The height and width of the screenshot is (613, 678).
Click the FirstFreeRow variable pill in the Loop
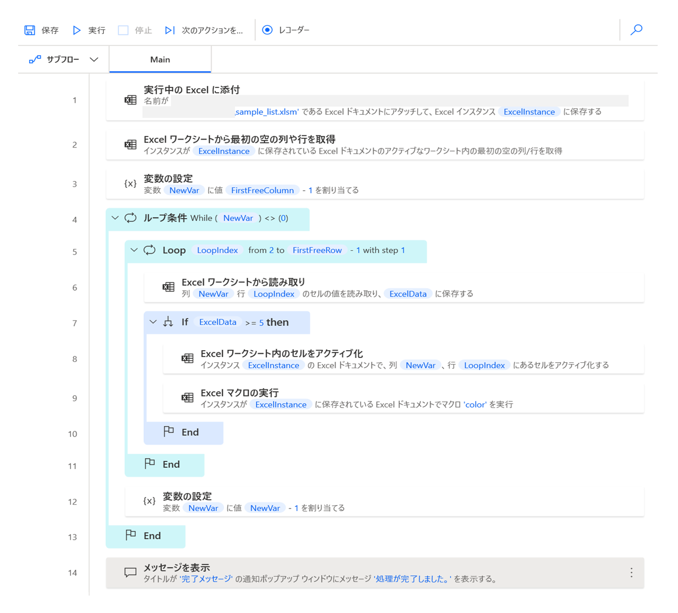tap(317, 250)
